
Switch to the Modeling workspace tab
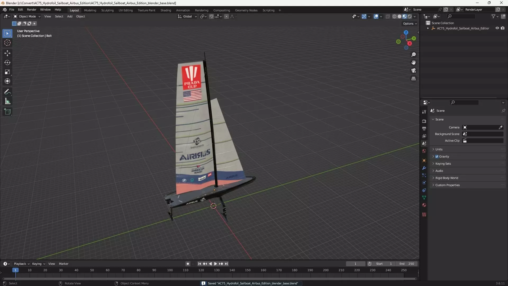tap(90, 10)
